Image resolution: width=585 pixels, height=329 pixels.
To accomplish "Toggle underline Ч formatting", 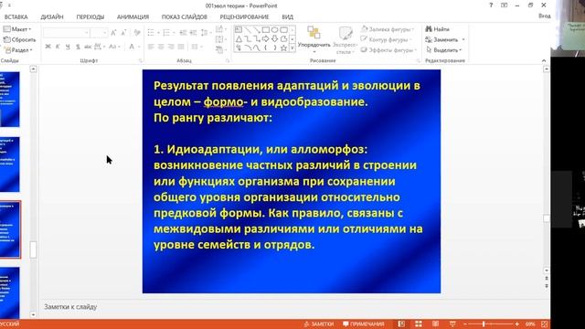I will (x=68, y=47).
